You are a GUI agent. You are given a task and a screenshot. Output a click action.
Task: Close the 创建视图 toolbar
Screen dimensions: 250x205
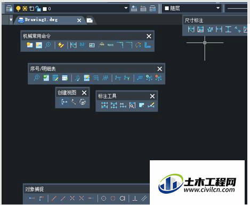click(84, 93)
